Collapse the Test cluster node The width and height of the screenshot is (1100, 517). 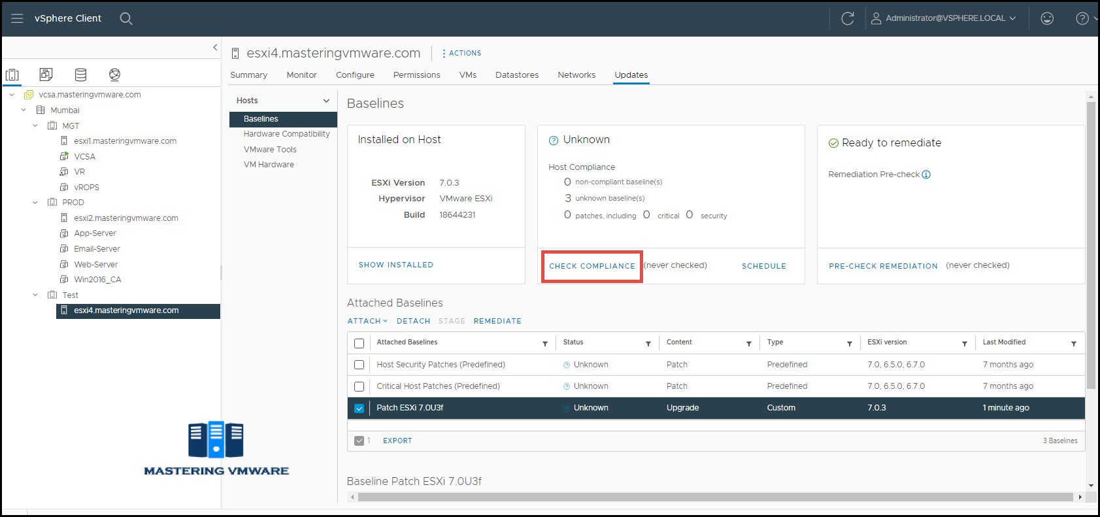click(35, 295)
